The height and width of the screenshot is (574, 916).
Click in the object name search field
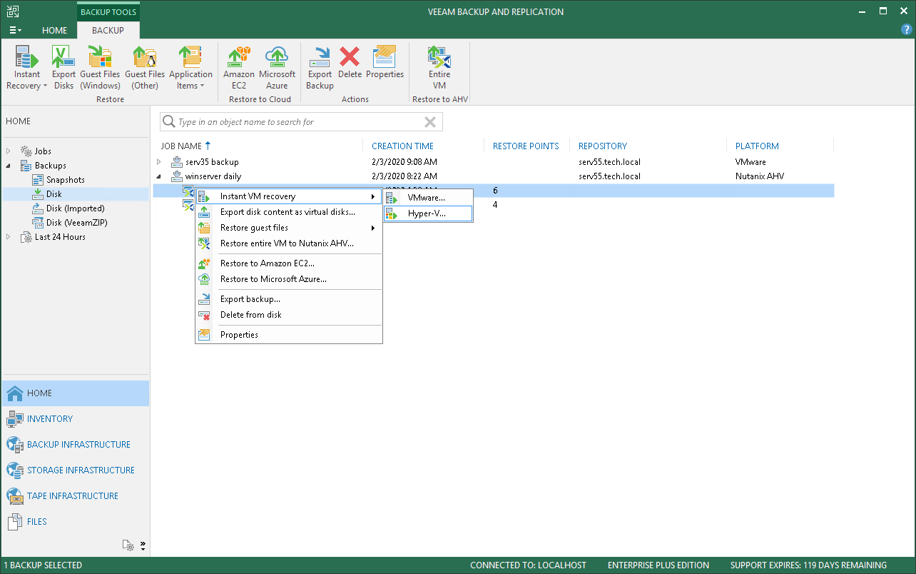(x=301, y=122)
